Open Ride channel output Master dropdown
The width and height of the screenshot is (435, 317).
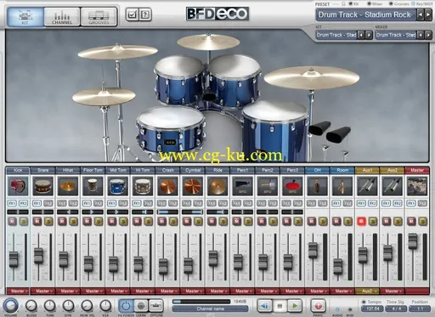[217, 291]
